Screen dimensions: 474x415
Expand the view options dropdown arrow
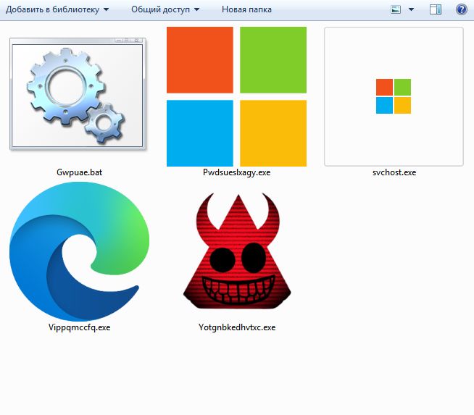(411, 9)
